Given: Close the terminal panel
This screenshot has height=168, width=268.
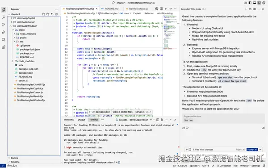Looking at the screenshot, I should click(x=175, y=120).
